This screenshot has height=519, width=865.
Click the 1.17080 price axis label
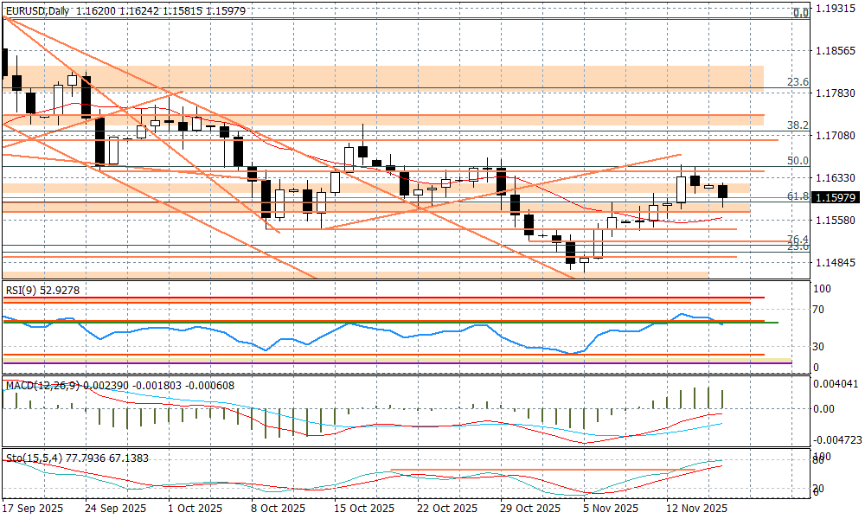[836, 136]
